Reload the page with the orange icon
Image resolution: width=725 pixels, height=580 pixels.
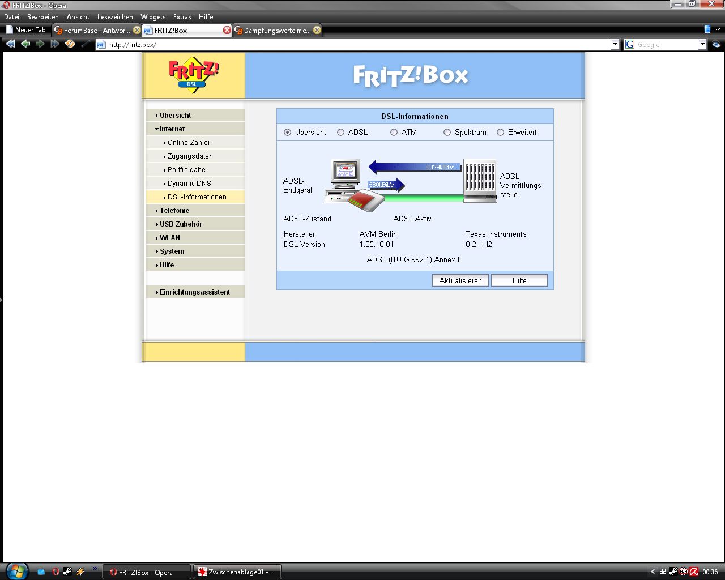tap(70, 44)
